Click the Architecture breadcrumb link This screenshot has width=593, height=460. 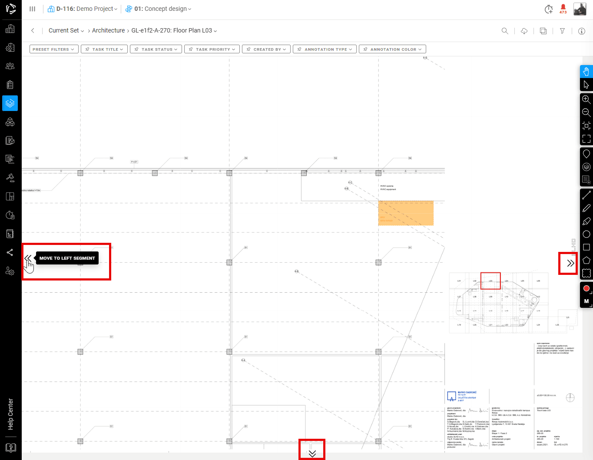[x=108, y=30]
